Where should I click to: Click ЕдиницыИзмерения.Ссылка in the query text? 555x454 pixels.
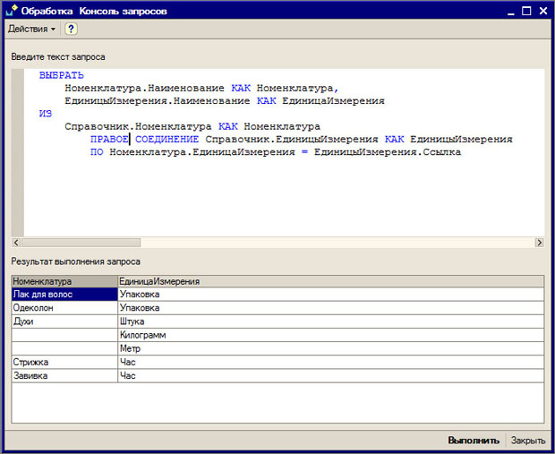[x=388, y=152]
